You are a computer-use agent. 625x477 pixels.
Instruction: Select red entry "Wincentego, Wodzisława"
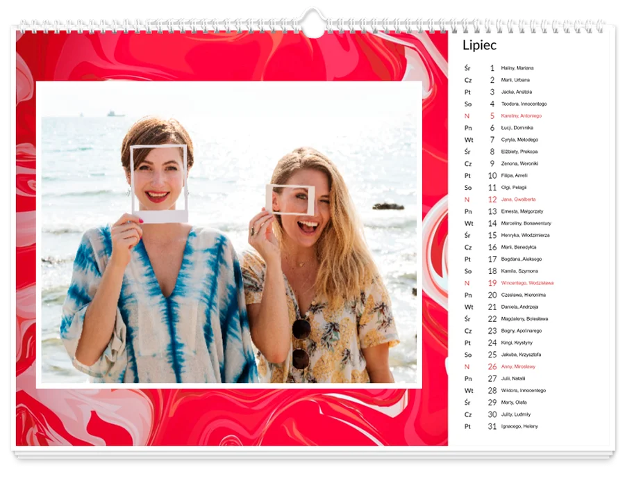(x=527, y=284)
